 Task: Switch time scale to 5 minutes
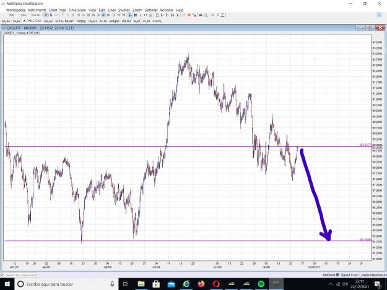pyautogui.click(x=73, y=15)
